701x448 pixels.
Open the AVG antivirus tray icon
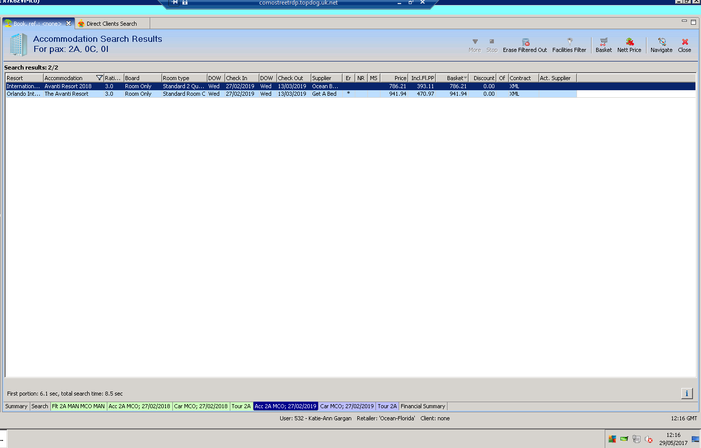pos(612,439)
